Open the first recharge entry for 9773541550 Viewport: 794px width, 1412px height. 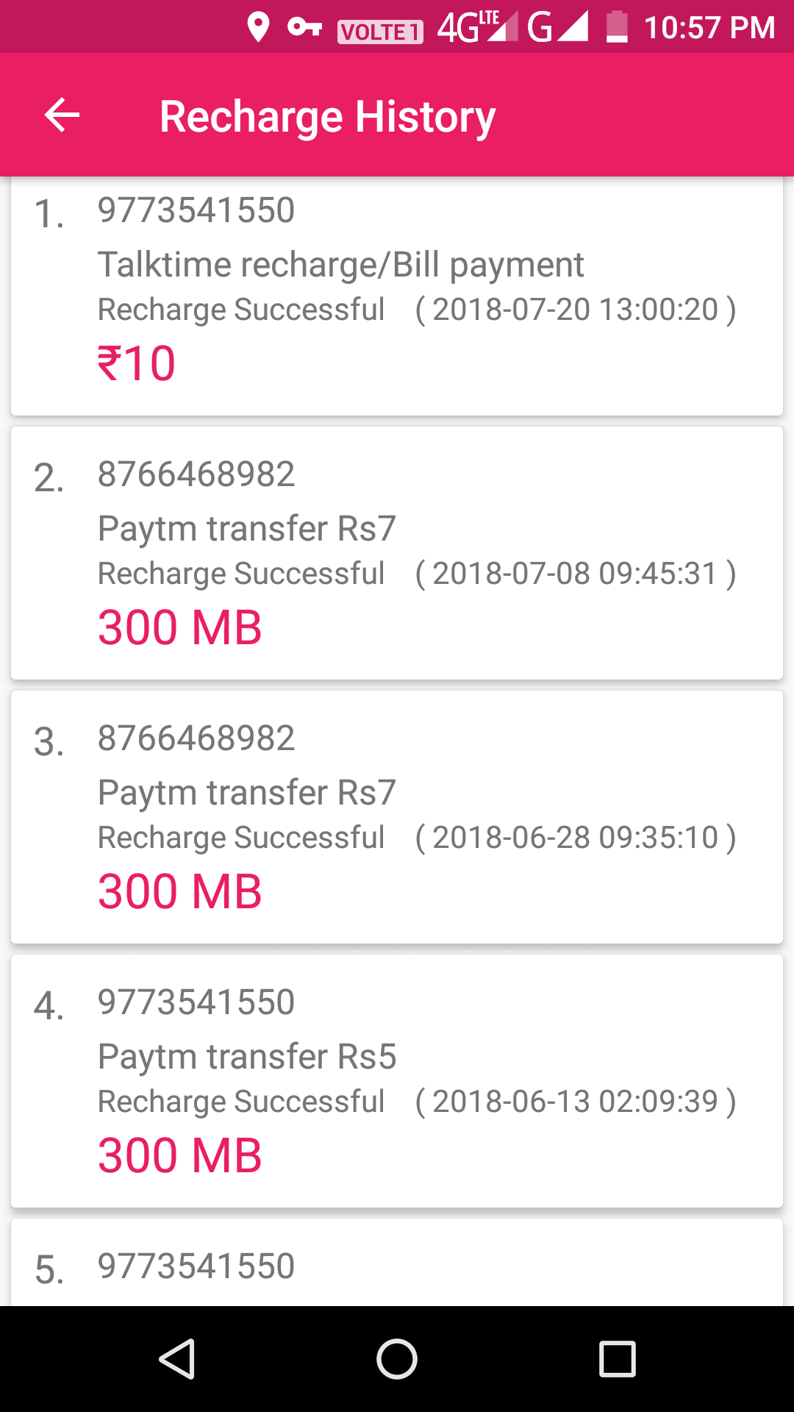397,296
